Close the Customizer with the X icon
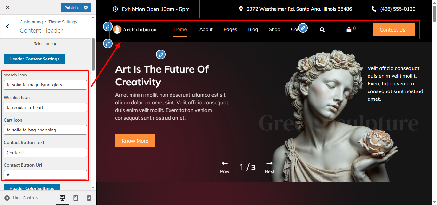 (8, 7)
